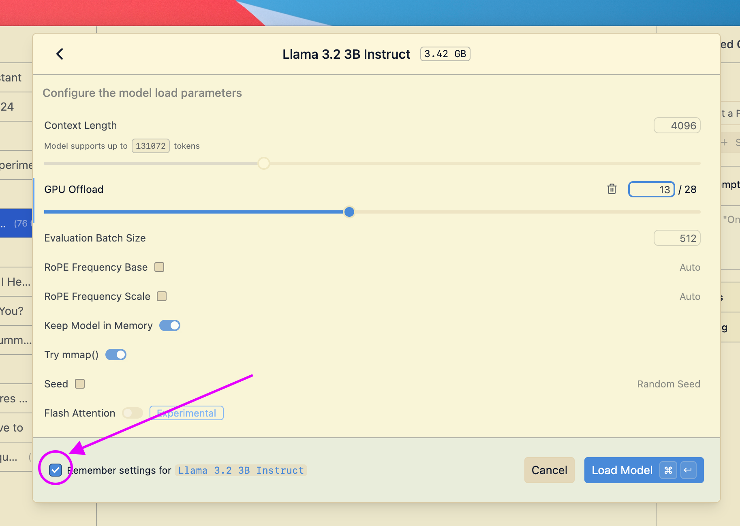The height and width of the screenshot is (526, 740).
Task: Click the Experimental tag beside Flash Attention
Action: (x=186, y=413)
